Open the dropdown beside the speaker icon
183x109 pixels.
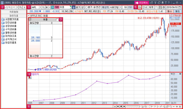(49, 7)
